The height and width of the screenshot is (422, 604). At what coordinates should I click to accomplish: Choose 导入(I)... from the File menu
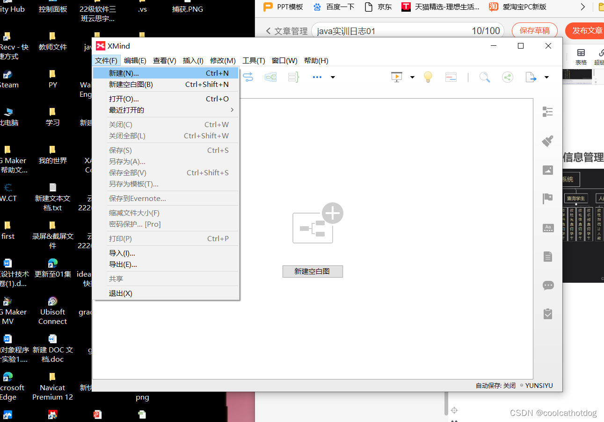[166, 253]
